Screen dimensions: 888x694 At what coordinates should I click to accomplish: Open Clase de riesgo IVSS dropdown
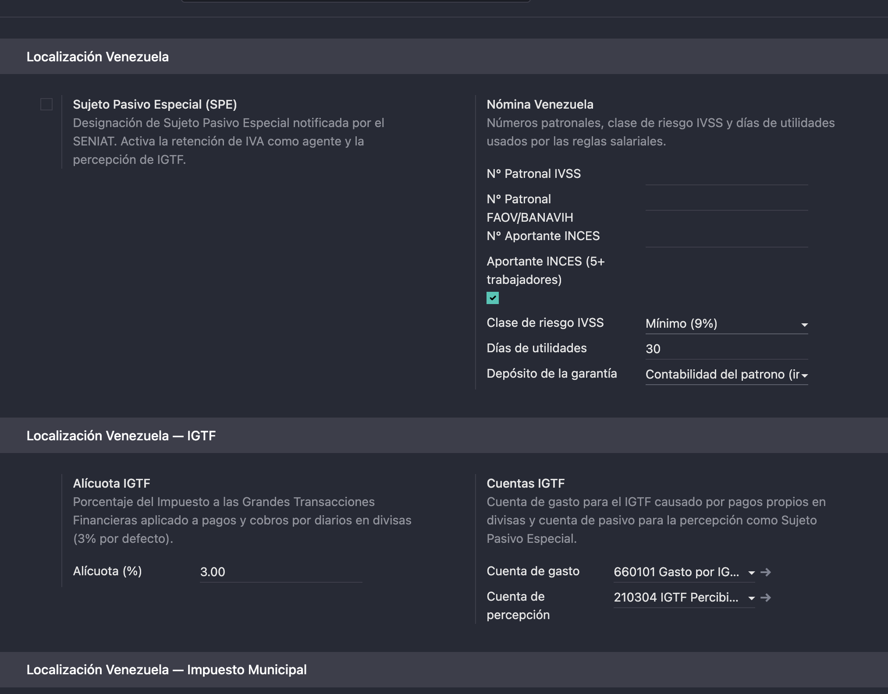click(x=727, y=324)
